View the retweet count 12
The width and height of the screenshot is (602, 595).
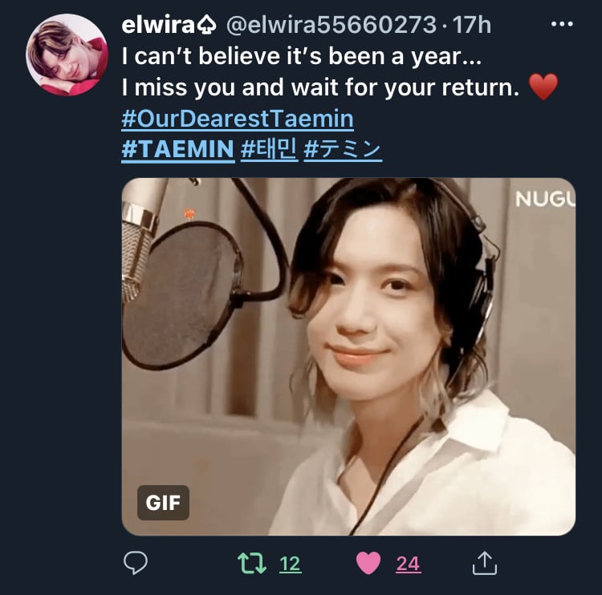(x=290, y=564)
